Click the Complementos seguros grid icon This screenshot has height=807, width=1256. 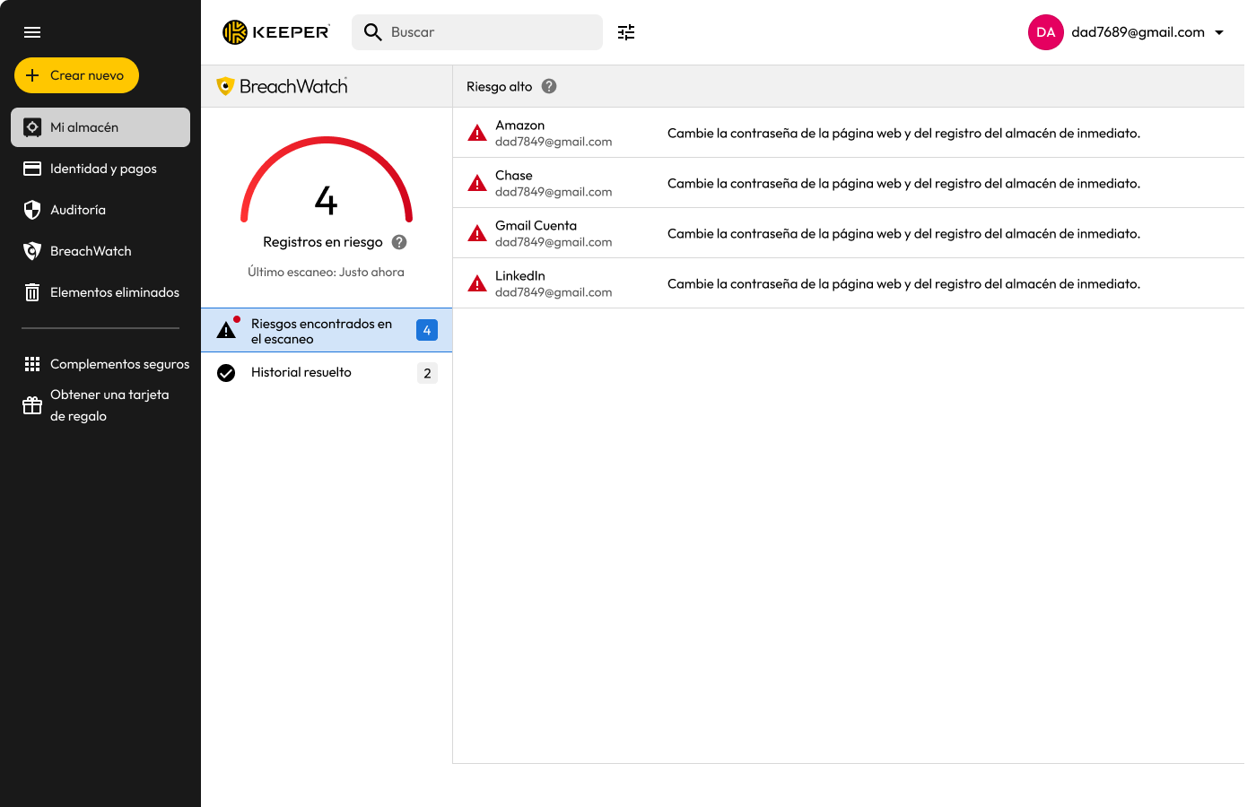32,364
